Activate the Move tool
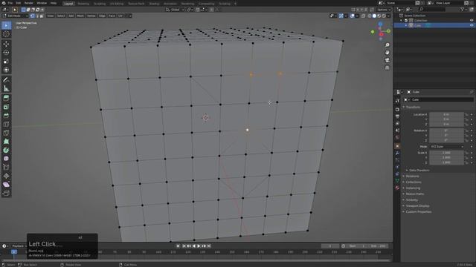Viewport: 476px width, 267px height. click(6, 44)
